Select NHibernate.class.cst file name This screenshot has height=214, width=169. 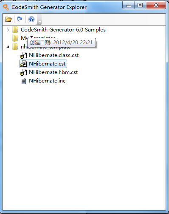click(54, 55)
